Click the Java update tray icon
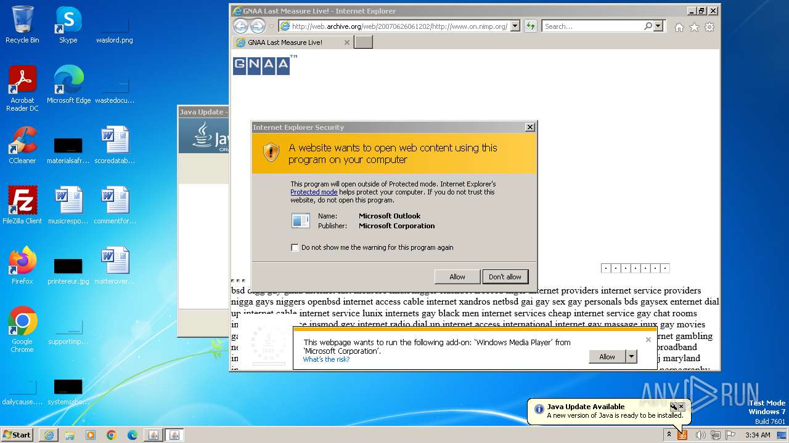789x443 pixels. point(682,435)
